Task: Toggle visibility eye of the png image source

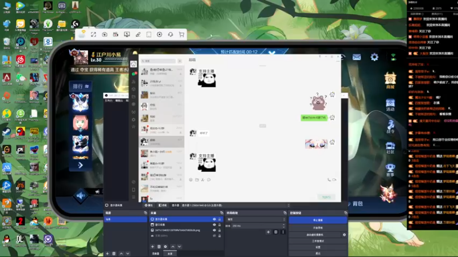Action: (214, 230)
